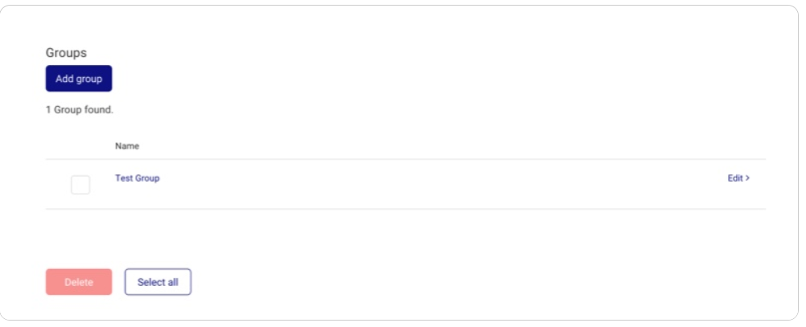The height and width of the screenshot is (327, 806).
Task: Sort the list by the Name label
Action: coord(127,146)
